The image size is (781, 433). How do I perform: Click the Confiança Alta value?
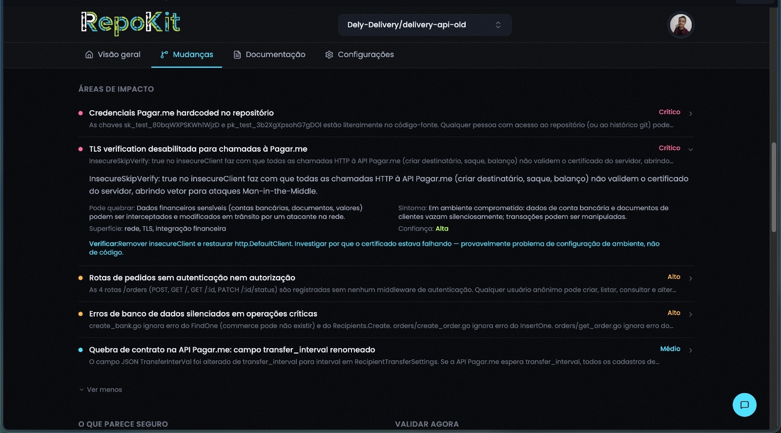point(442,229)
